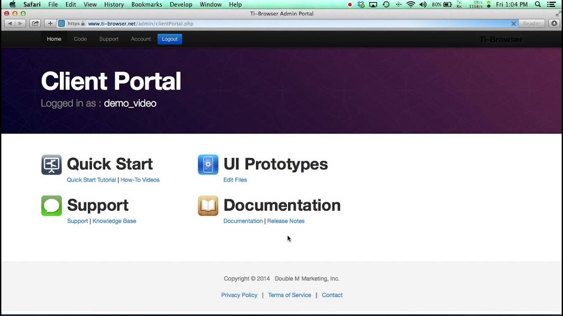Open the View menu
The width and height of the screenshot is (563, 316).
coord(90,4)
